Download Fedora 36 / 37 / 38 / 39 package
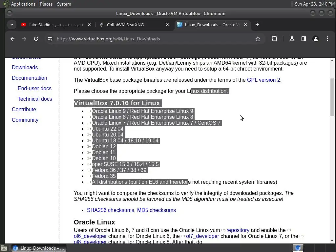The image size is (336, 252). [119, 170]
